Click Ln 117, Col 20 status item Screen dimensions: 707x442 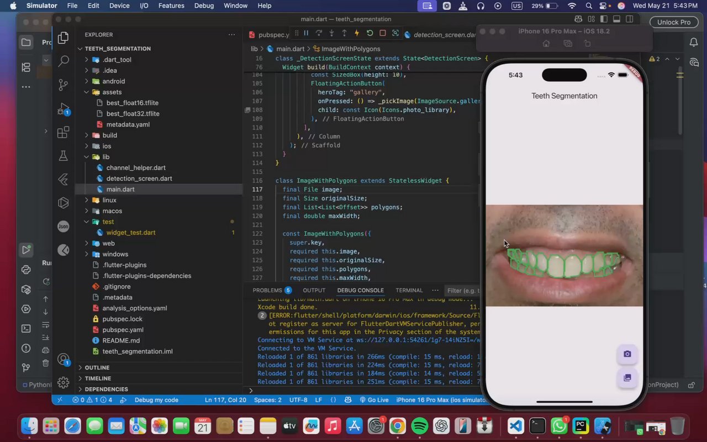coord(225,400)
